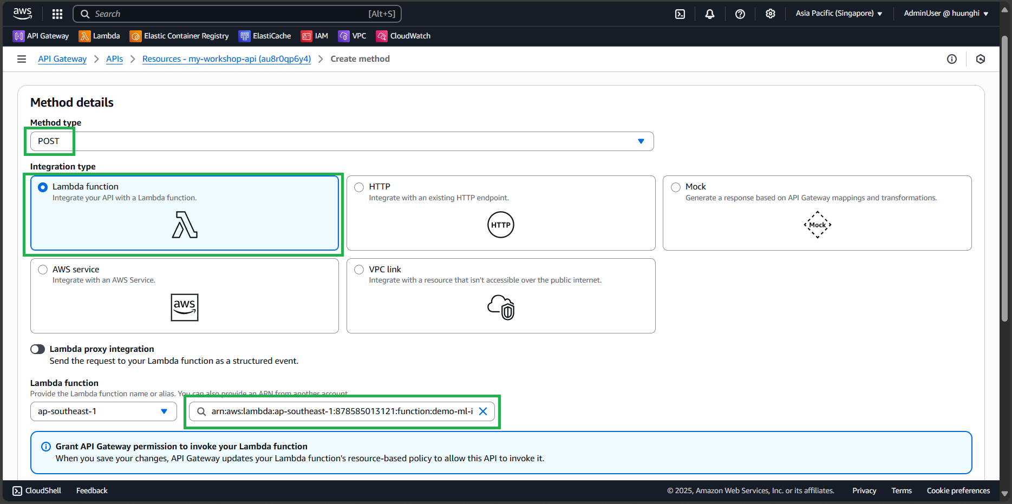The width and height of the screenshot is (1012, 504).
Task: Launch CloudShell from the top bar icon
Action: 680,14
